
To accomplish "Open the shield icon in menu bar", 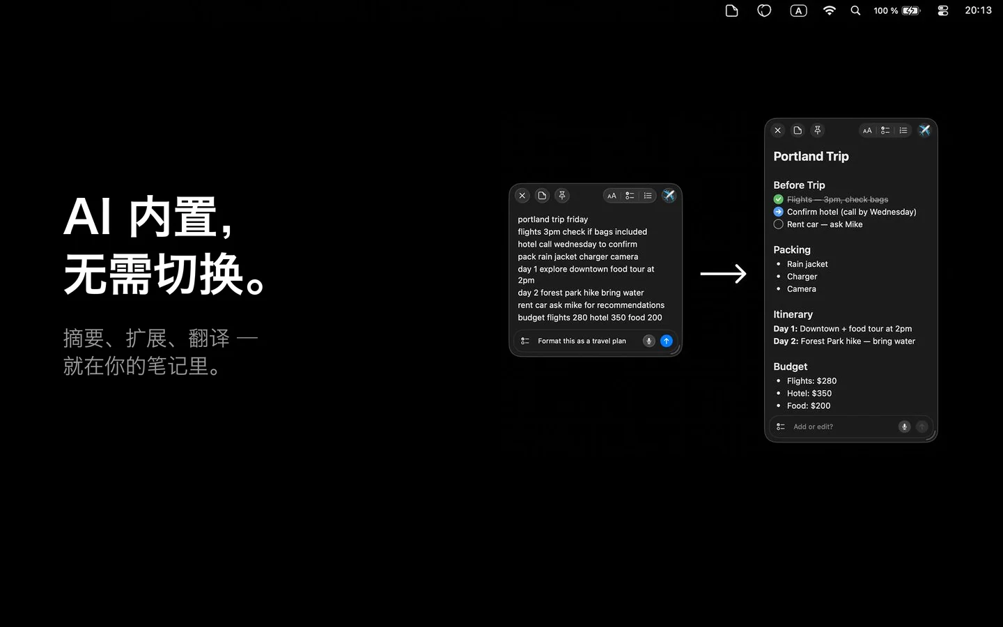I will [x=764, y=10].
